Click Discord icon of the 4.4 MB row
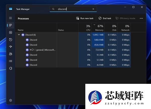 27,65
